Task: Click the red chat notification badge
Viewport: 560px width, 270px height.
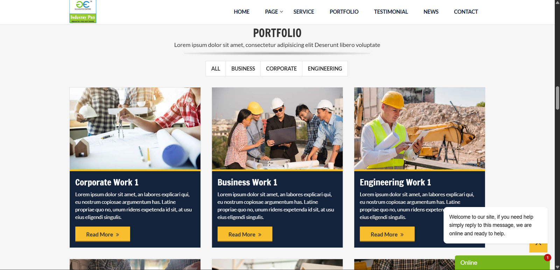Action: point(547,257)
